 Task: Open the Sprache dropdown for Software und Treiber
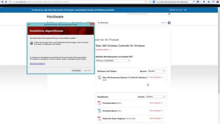coord(156,71)
